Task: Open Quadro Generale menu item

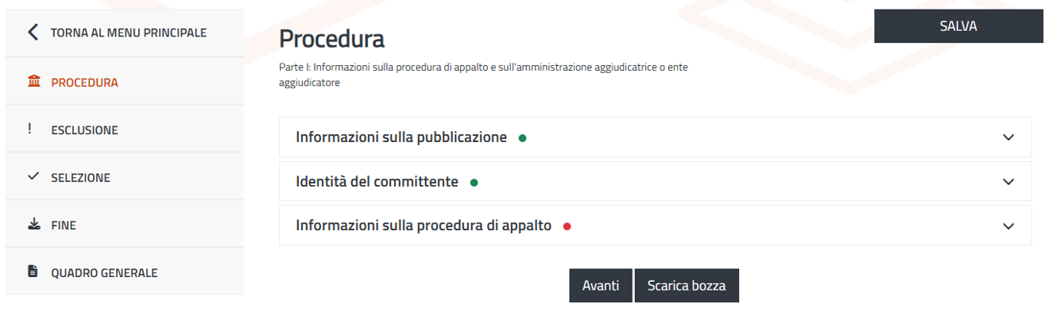Action: (104, 273)
